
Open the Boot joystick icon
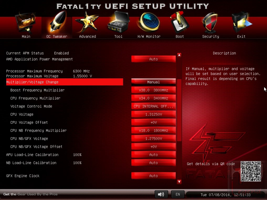179,22
